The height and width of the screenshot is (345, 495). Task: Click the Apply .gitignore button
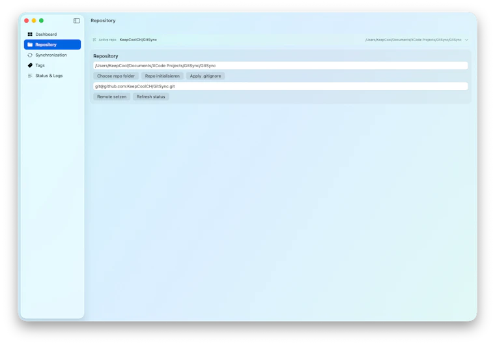tap(206, 76)
